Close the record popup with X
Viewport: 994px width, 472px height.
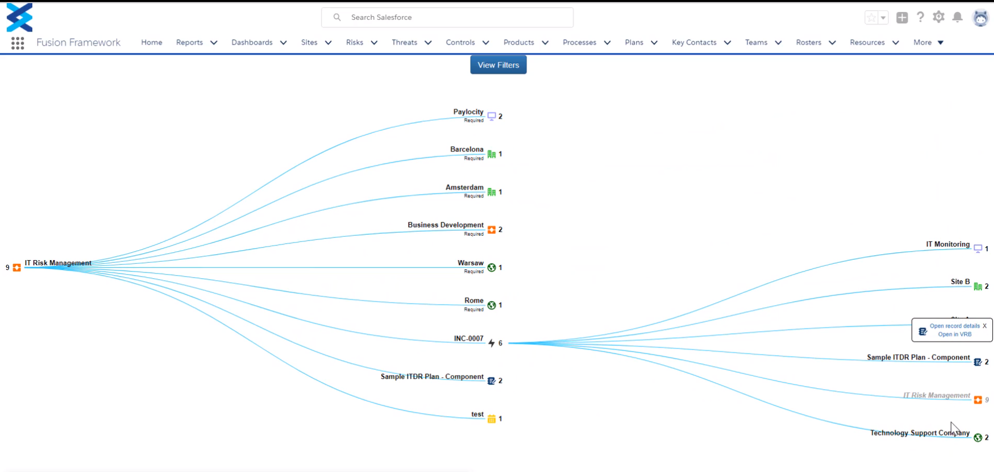(x=985, y=326)
